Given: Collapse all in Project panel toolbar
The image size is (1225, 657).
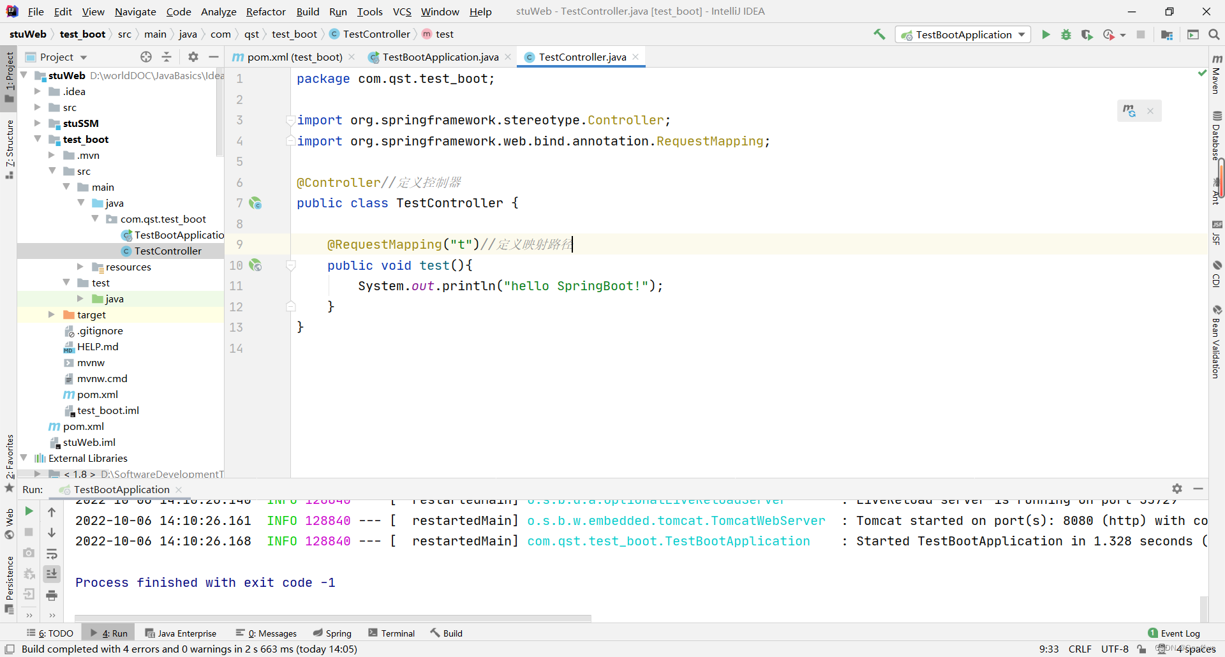Looking at the screenshot, I should click(x=167, y=57).
